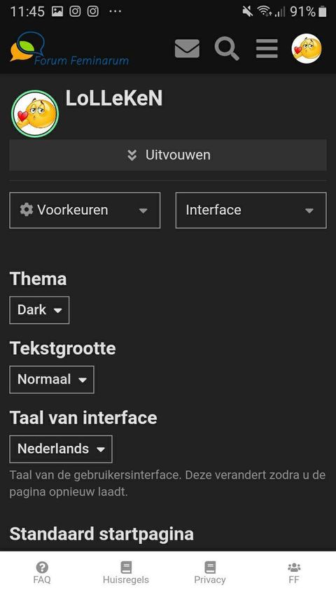Expand the Uitvouwen profile section

pyautogui.click(x=168, y=155)
